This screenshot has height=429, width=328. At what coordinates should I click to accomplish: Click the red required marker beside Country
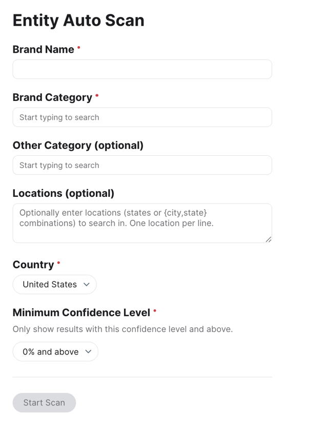[x=58, y=263]
